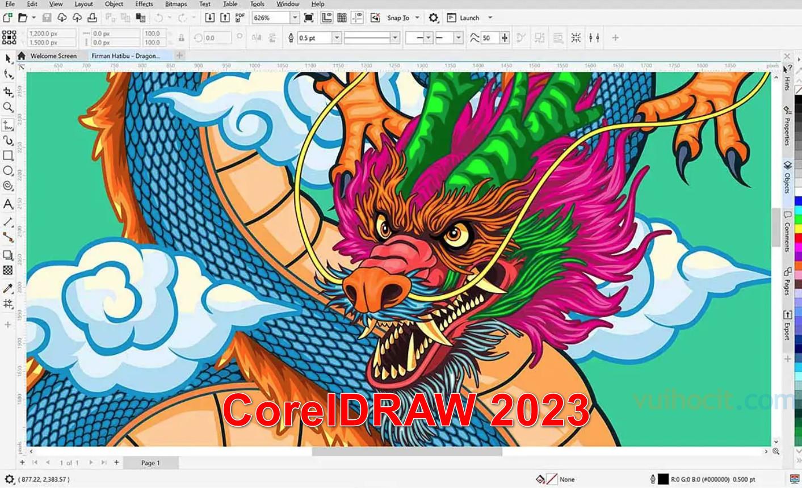Viewport: 802px width, 488px height.
Task: Click the horizontal canvas scrollbar
Action: [x=407, y=452]
